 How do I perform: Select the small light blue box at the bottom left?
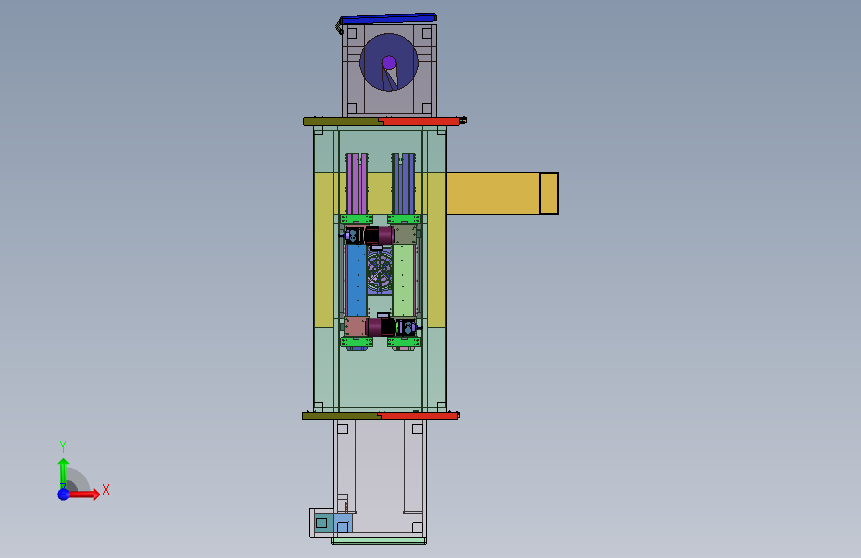[342, 524]
